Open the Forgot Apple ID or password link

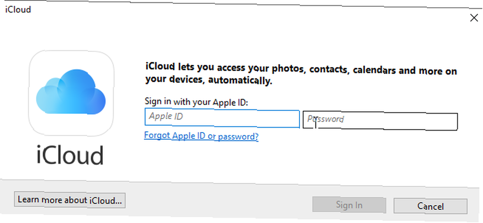[x=201, y=136]
